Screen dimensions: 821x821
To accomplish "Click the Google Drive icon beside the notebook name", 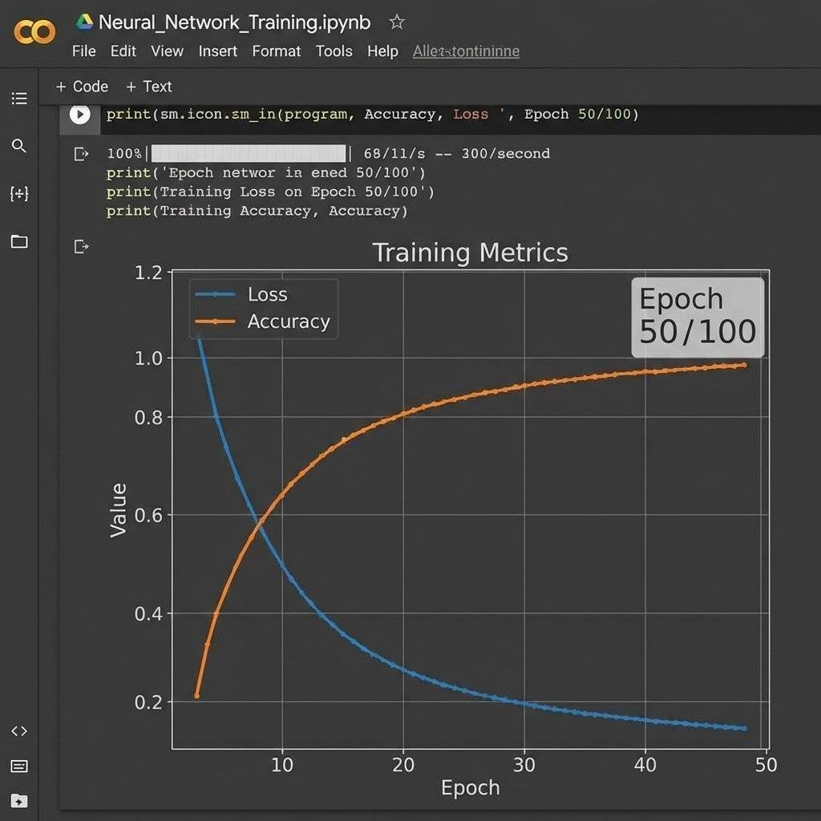I will (x=83, y=22).
